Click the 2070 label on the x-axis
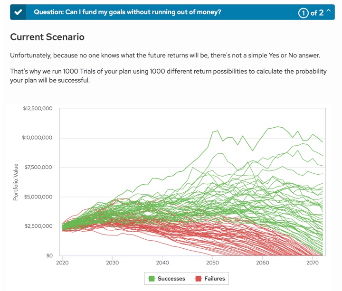 312,263
